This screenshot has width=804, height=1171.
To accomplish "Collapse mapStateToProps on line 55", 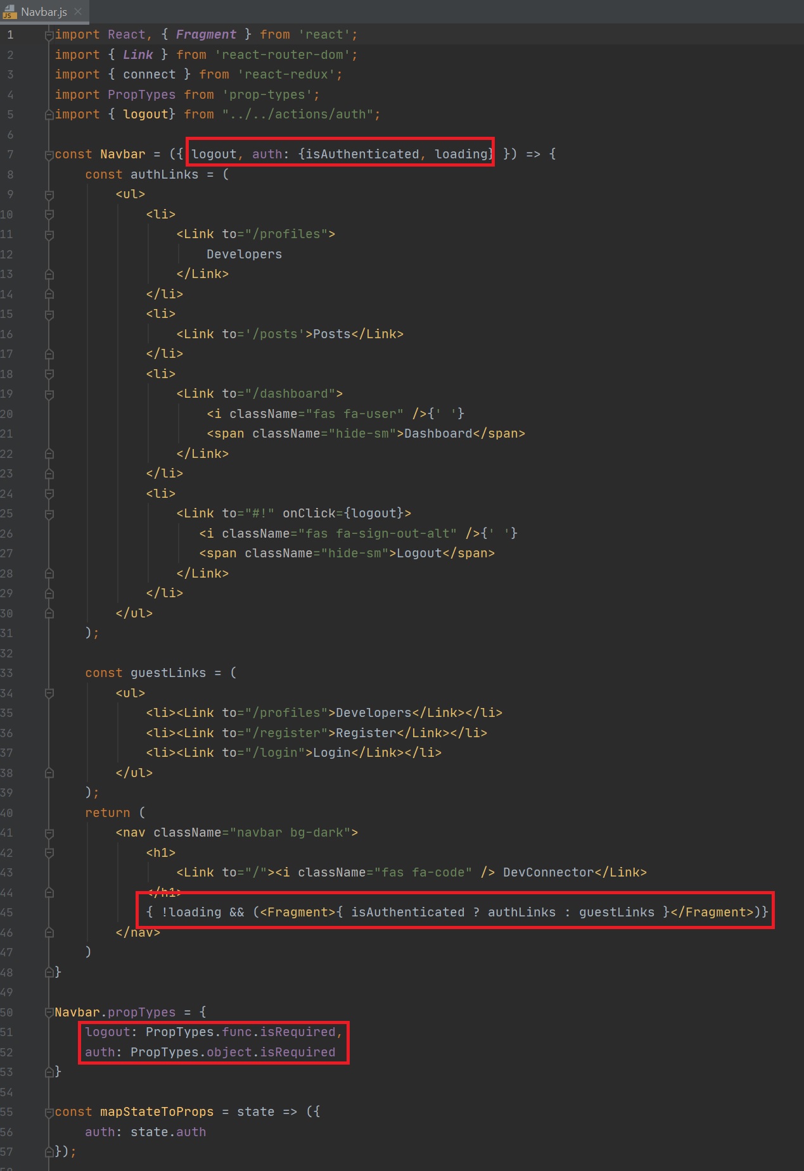I will (x=49, y=1113).
